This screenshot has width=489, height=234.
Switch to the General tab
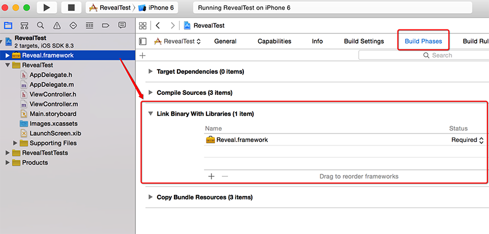[x=225, y=41]
